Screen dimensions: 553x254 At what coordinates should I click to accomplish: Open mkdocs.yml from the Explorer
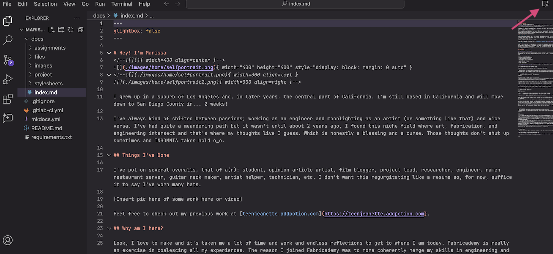(x=46, y=119)
